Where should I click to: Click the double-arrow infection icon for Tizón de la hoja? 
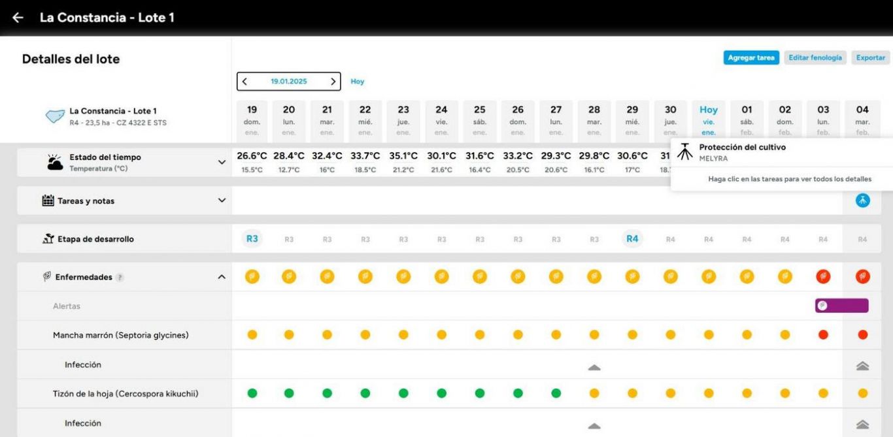[x=862, y=425]
